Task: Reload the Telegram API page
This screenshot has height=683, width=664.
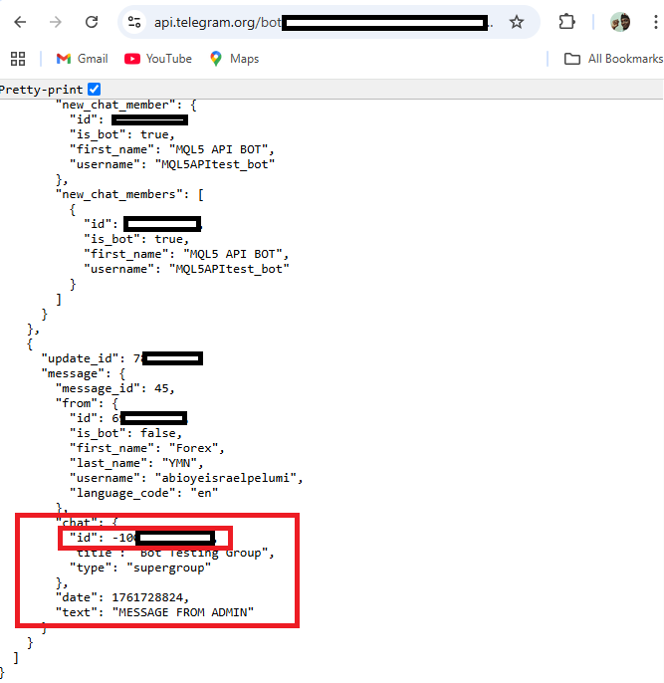Action: [x=92, y=22]
